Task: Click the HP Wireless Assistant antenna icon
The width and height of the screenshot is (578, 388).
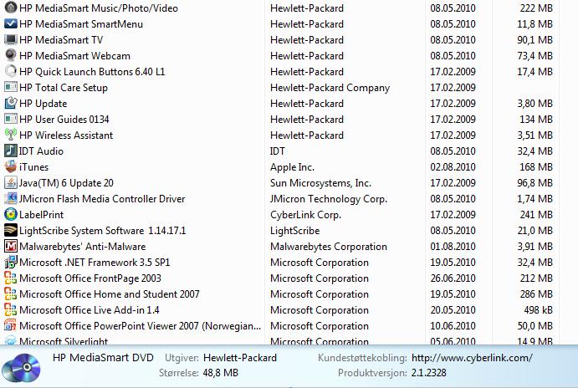Action: point(11,135)
